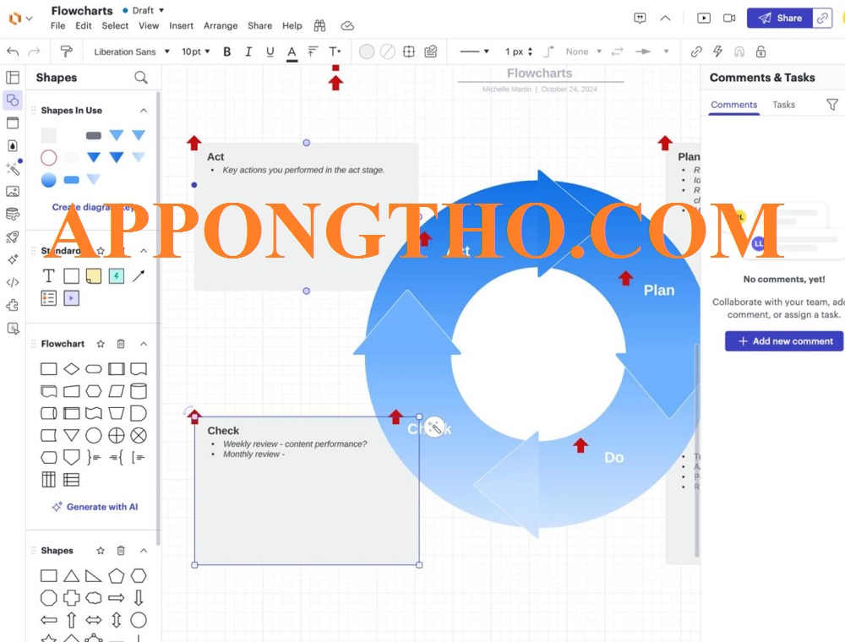845x642 pixels.
Task: Pin the Flowchart library with star
Action: (101, 344)
